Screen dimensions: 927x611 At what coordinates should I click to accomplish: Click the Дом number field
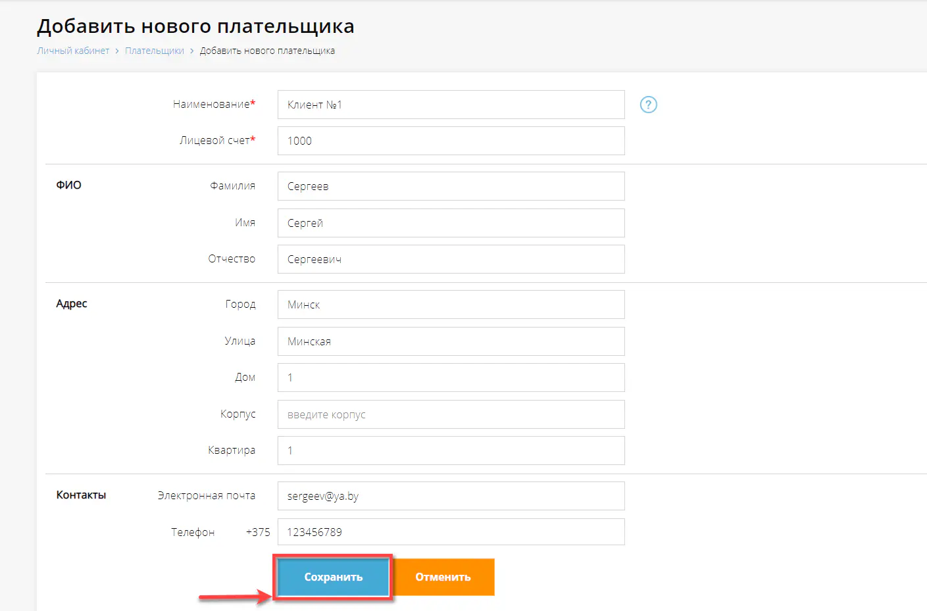pos(451,378)
